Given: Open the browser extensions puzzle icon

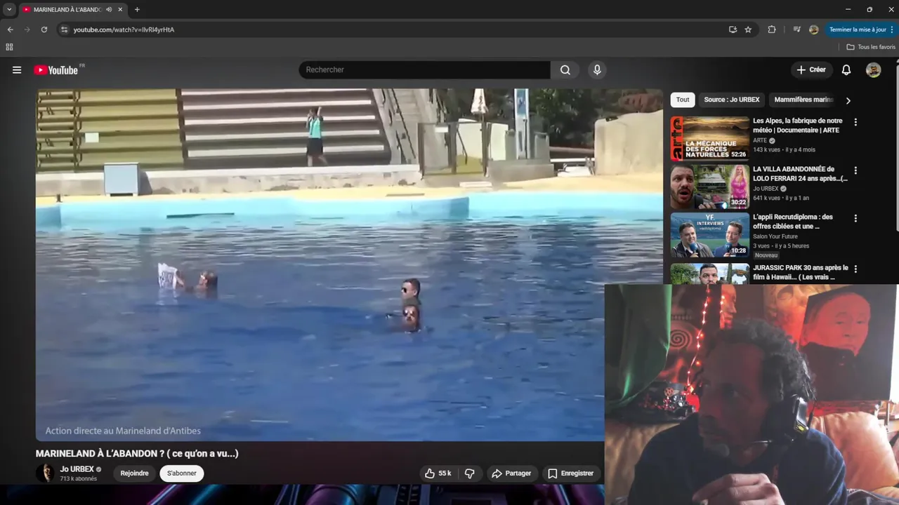Looking at the screenshot, I should point(772,29).
